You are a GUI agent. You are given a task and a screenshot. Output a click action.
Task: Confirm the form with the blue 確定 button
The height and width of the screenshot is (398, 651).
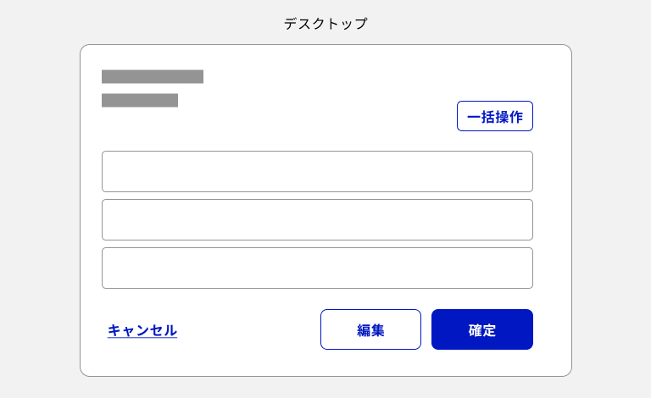click(481, 329)
